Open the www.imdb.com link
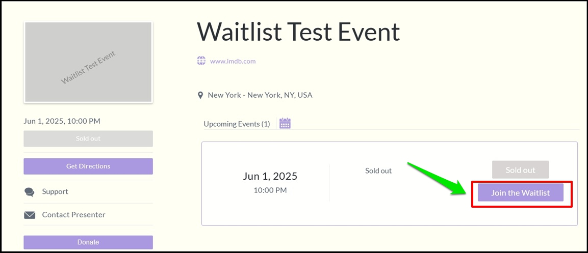588x253 pixels. (233, 61)
